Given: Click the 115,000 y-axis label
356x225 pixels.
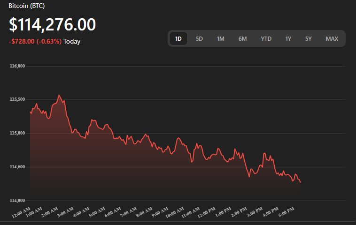Looking at the screenshot, I should (17, 133).
